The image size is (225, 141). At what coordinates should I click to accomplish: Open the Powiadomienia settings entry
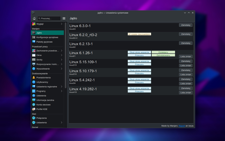pyautogui.click(x=47, y=78)
